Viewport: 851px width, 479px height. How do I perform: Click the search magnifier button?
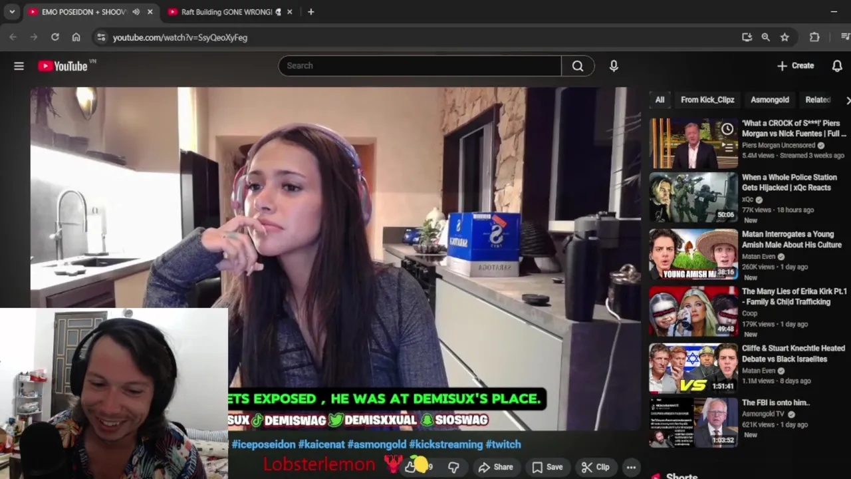pyautogui.click(x=578, y=66)
